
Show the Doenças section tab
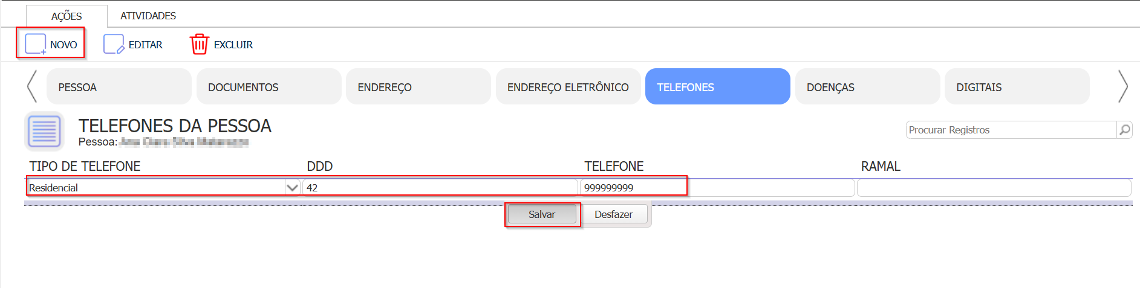867,87
